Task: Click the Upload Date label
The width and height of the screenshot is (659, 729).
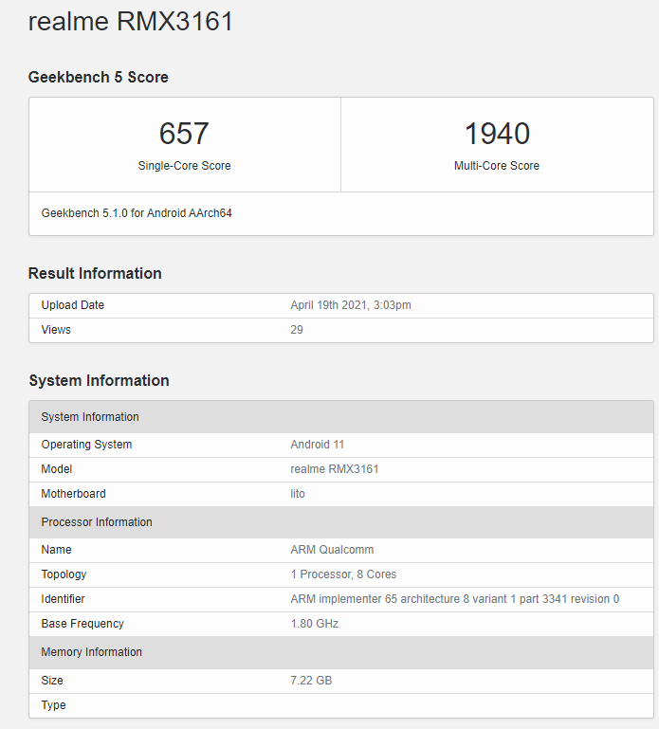Action: (73, 305)
